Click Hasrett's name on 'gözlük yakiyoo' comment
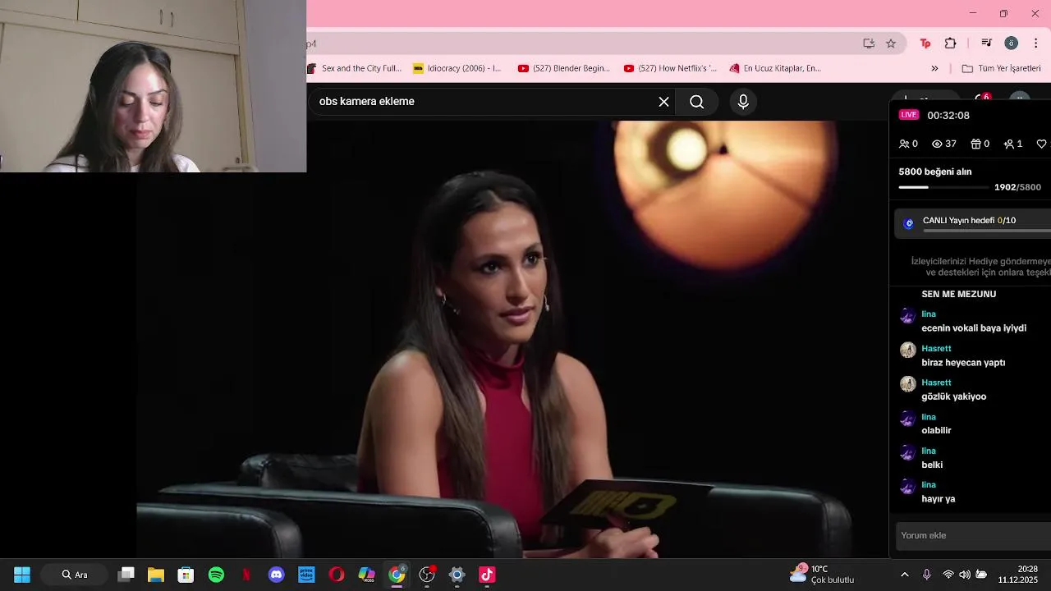This screenshot has width=1051, height=591. coord(936,383)
